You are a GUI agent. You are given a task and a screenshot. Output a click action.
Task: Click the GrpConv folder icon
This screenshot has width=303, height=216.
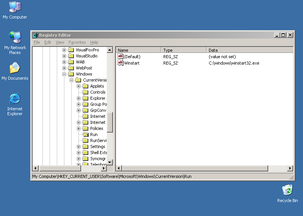point(86,110)
